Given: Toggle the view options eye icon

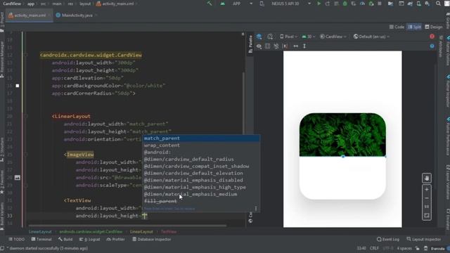Looking at the screenshot, I should 259,46.
